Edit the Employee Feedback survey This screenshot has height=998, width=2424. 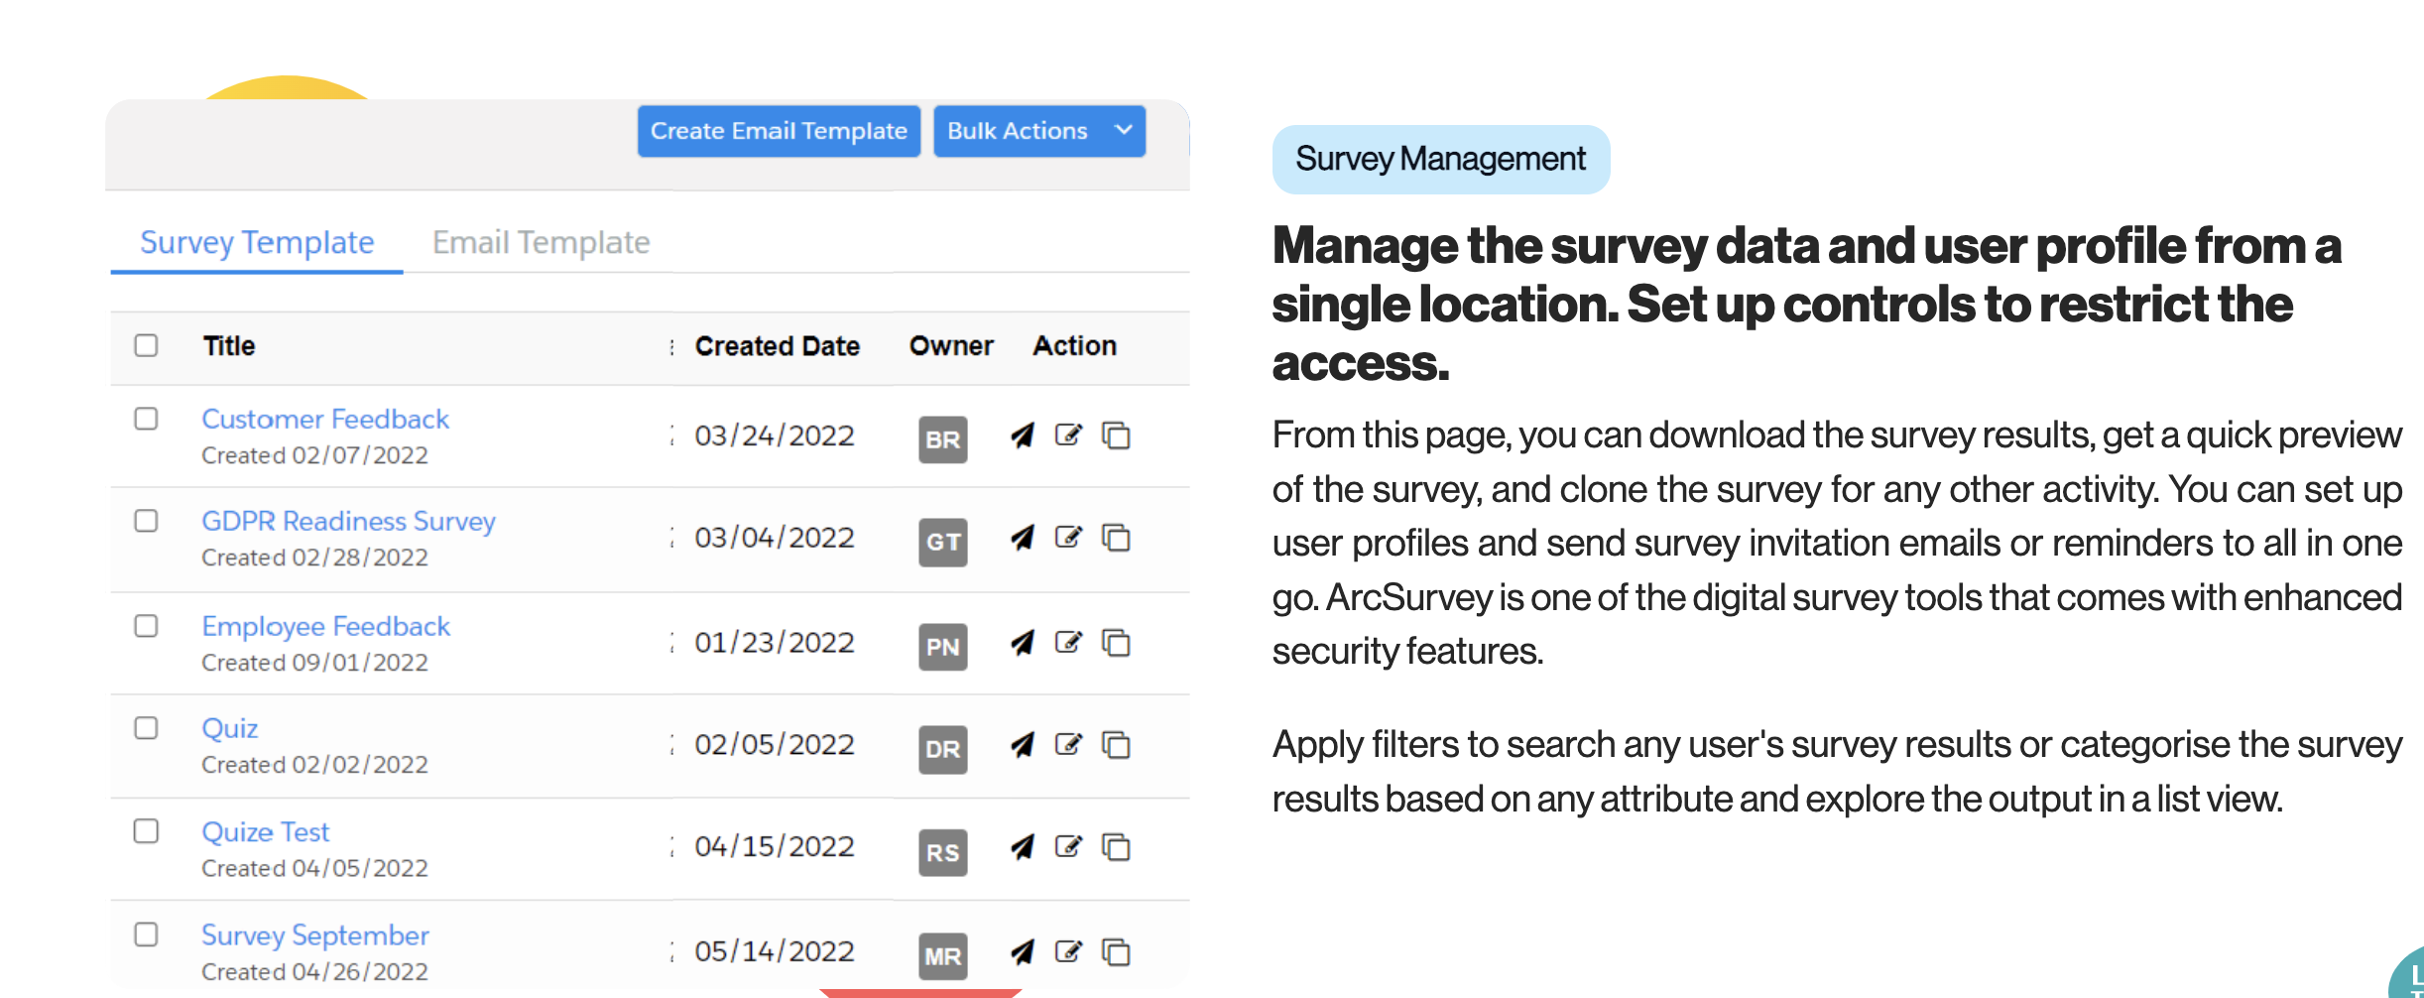click(x=1068, y=642)
